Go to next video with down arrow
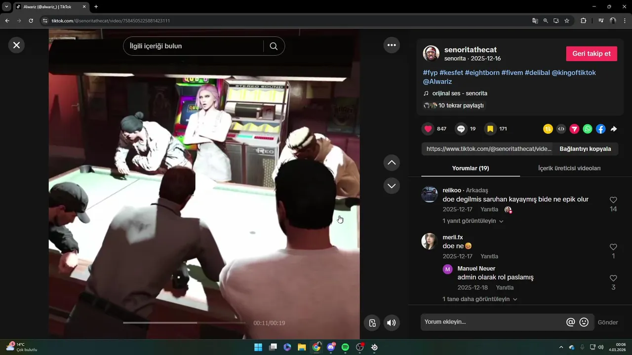Screen dimensions: 632x355 coord(392,186)
